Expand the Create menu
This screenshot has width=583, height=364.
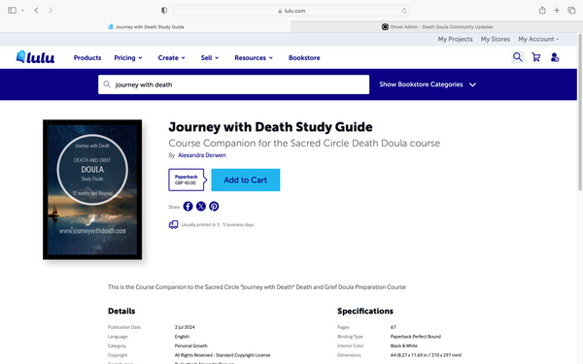point(171,58)
